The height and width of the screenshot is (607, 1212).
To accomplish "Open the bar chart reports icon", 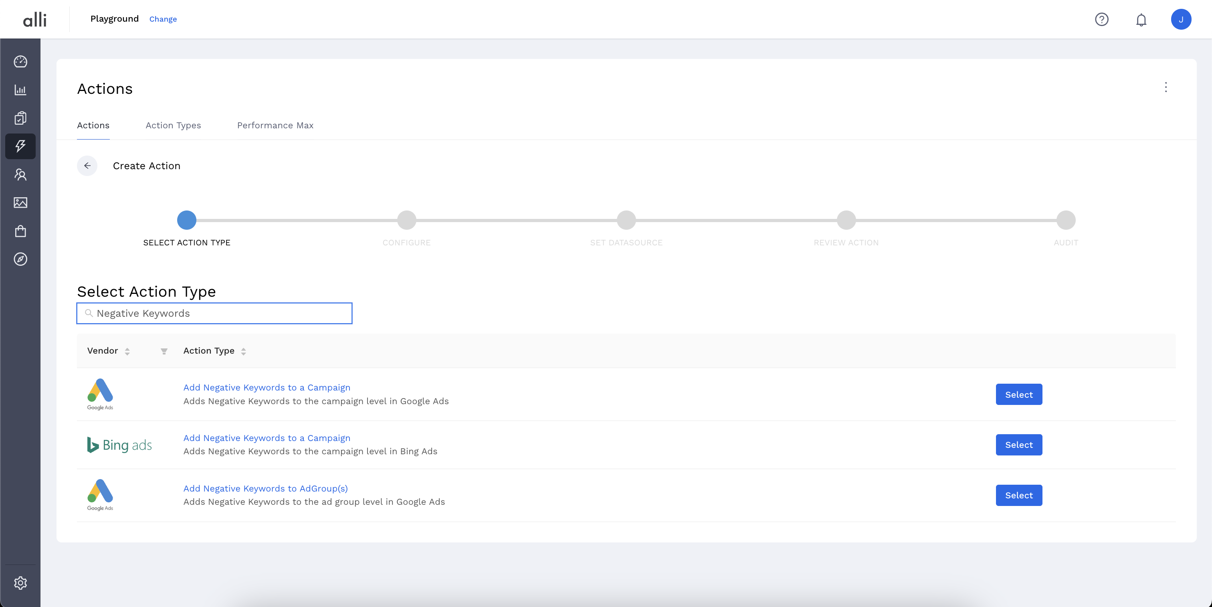I will click(x=20, y=90).
